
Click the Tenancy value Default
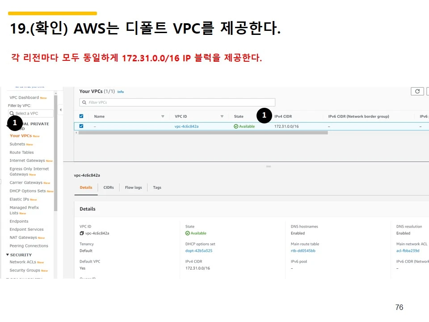(x=86, y=250)
